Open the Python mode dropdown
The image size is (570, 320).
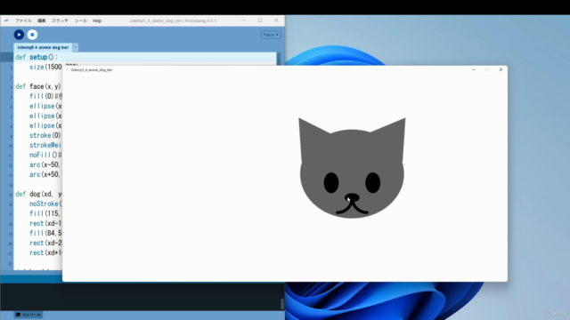271,35
